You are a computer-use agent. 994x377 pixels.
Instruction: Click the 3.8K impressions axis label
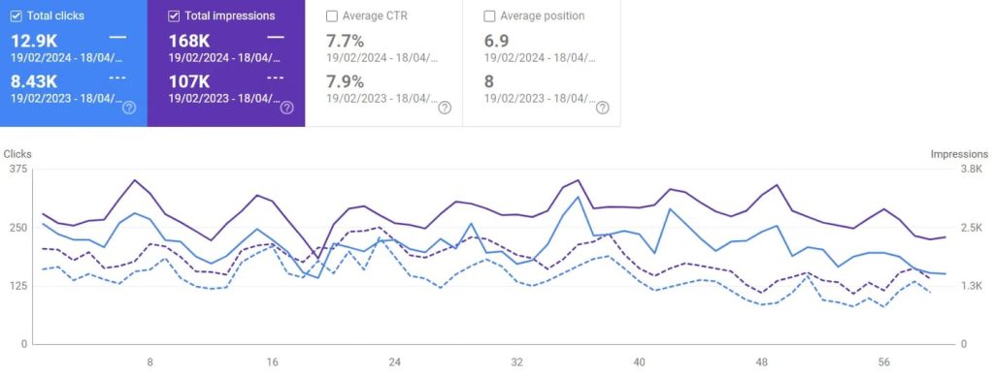(972, 169)
